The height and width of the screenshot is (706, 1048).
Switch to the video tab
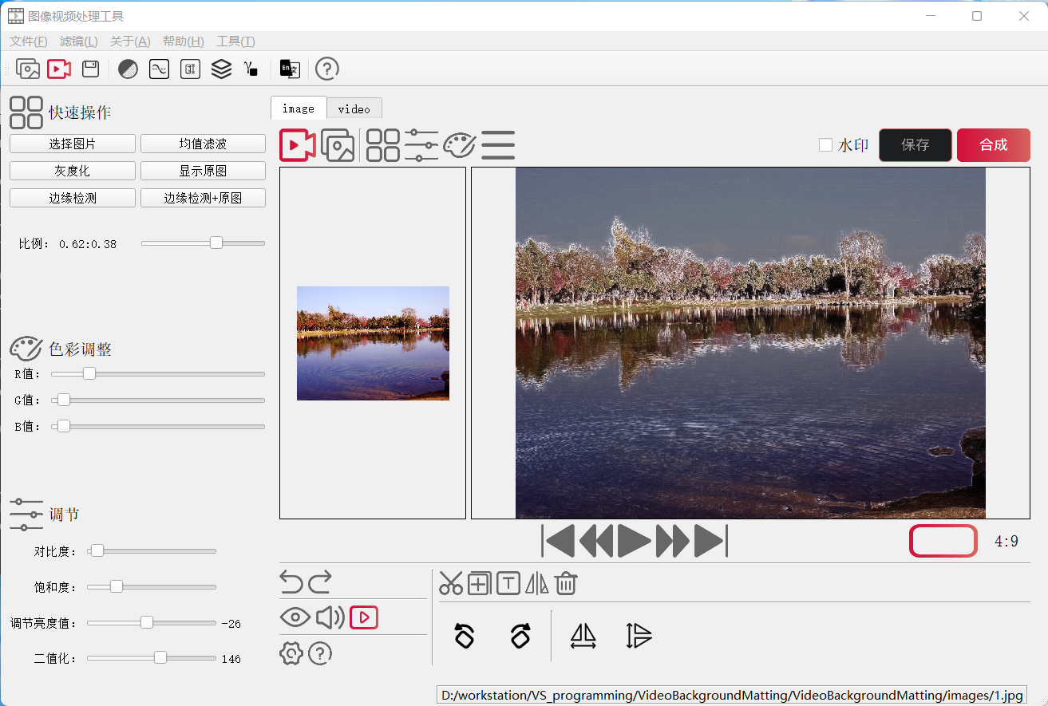[354, 108]
